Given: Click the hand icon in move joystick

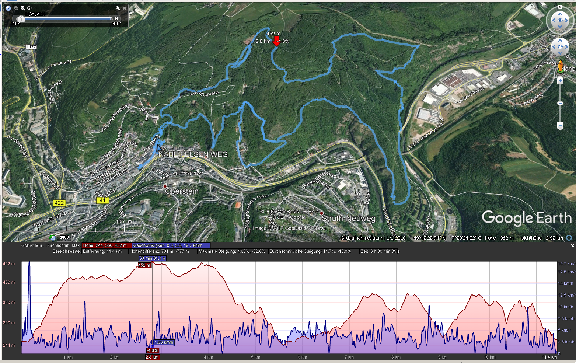Looking at the screenshot, I should point(560,47).
